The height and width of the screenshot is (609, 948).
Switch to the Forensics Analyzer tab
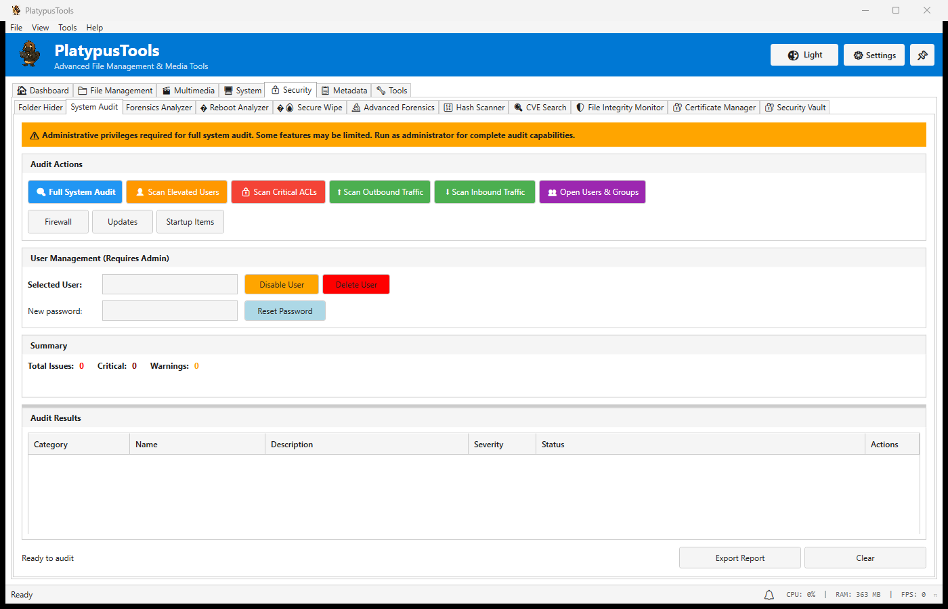click(158, 107)
